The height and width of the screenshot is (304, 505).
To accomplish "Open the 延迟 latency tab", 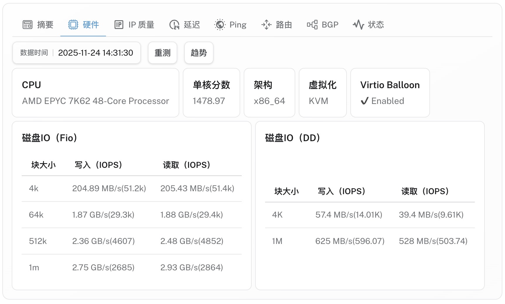I will point(192,25).
